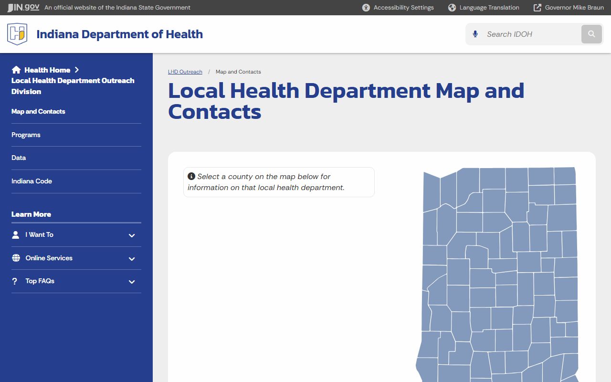Click Map and Contacts breadcrumb text
The width and height of the screenshot is (611, 382).
click(x=238, y=72)
